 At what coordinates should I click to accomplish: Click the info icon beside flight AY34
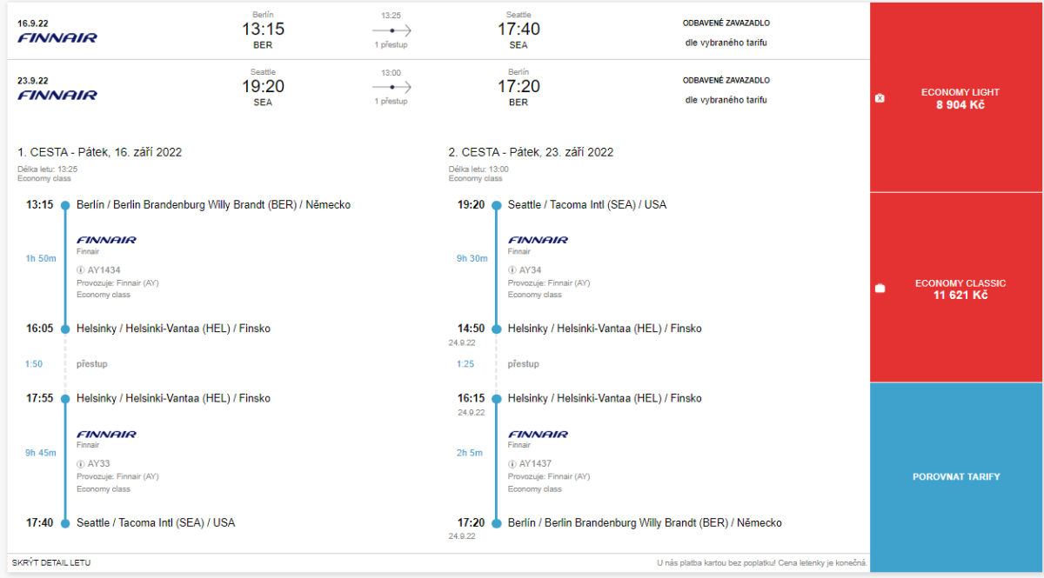coord(512,270)
